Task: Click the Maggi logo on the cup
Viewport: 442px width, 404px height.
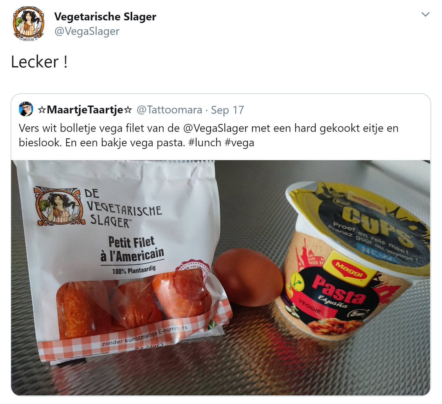Action: pyautogui.click(x=350, y=269)
